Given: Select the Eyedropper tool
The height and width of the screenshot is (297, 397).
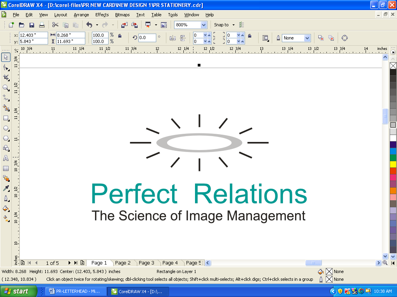Looking at the screenshot, I should click(6, 188).
